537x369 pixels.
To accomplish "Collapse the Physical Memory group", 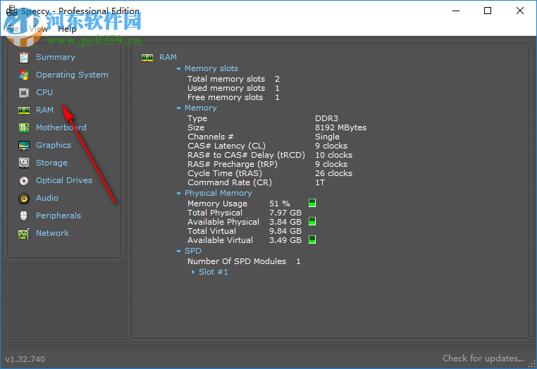I will pos(178,194).
